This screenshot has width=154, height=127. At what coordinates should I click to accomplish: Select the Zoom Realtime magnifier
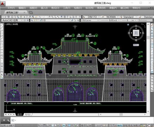(x=52, y=17)
